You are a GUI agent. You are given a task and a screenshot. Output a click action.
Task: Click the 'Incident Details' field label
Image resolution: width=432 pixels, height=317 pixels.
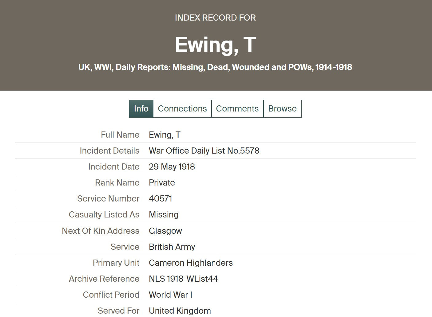click(x=109, y=151)
